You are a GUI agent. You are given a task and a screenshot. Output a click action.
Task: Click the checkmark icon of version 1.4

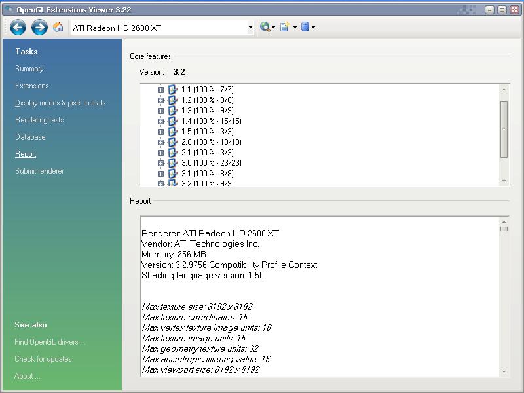click(173, 121)
